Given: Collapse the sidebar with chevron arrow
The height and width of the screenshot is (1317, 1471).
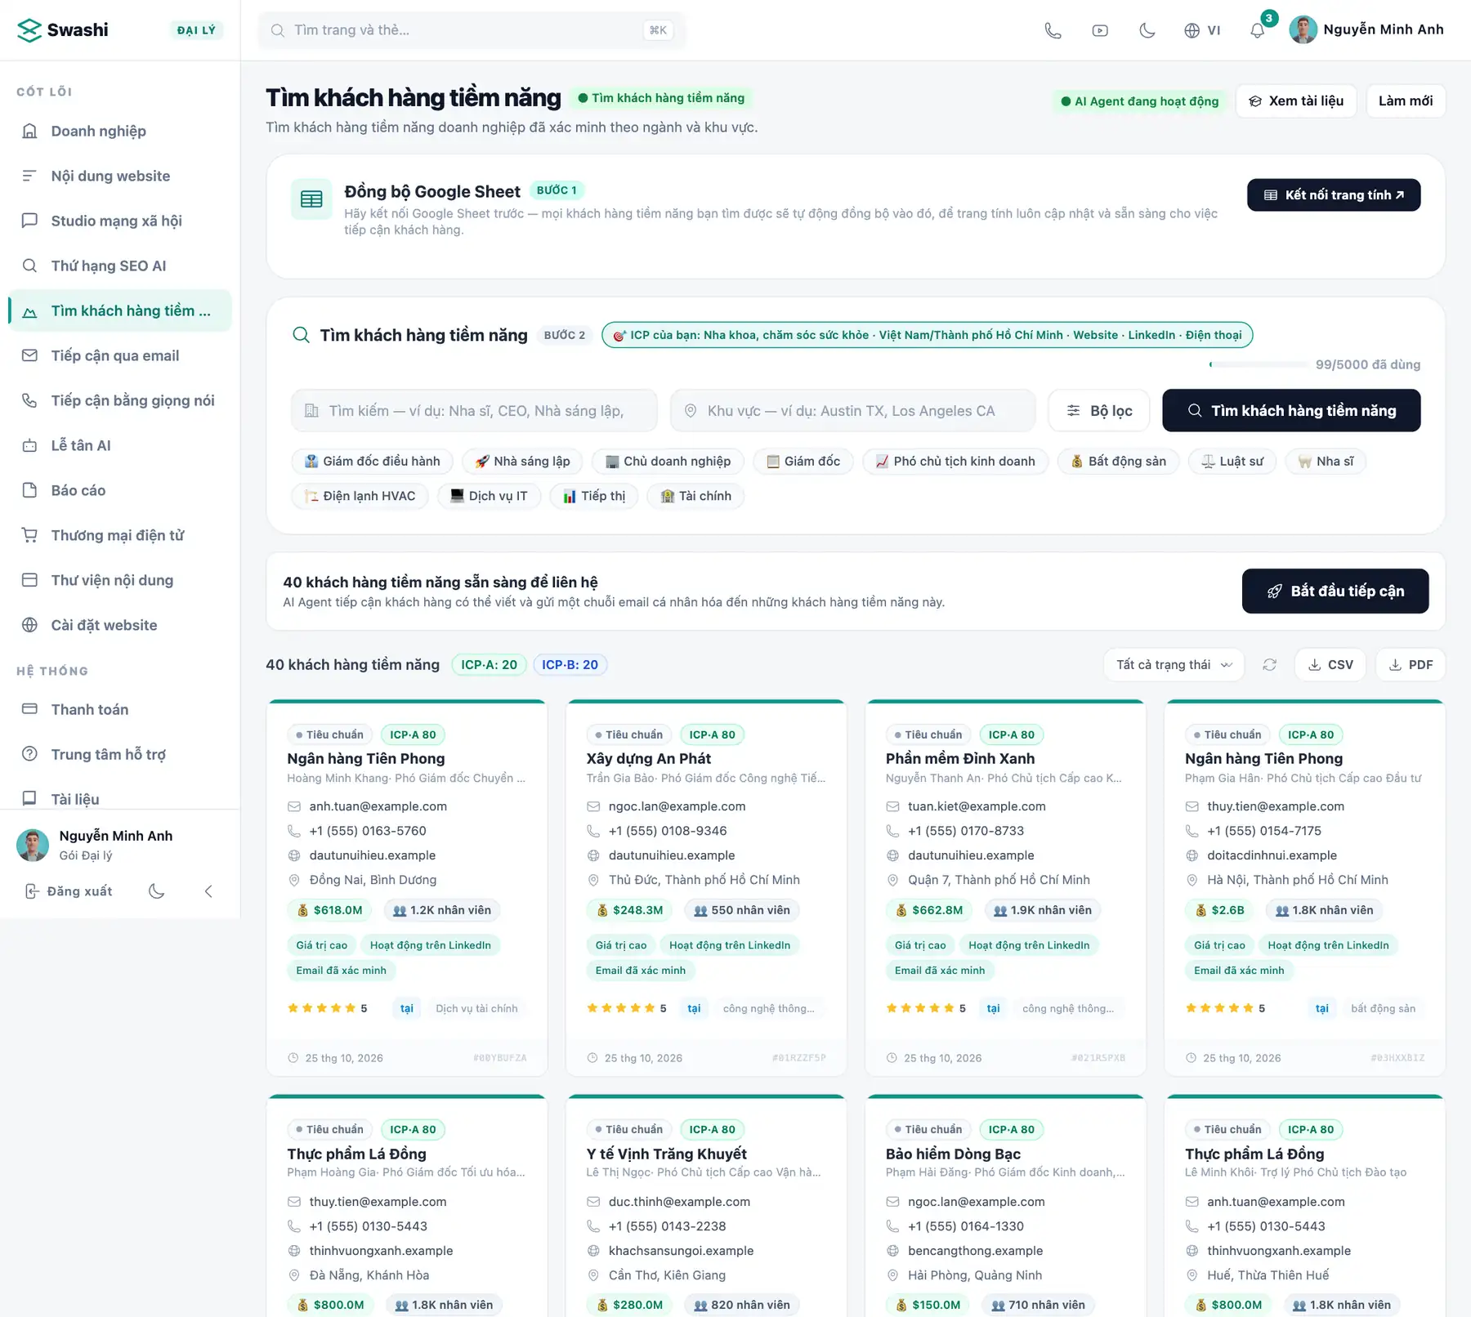Looking at the screenshot, I should (x=208, y=891).
